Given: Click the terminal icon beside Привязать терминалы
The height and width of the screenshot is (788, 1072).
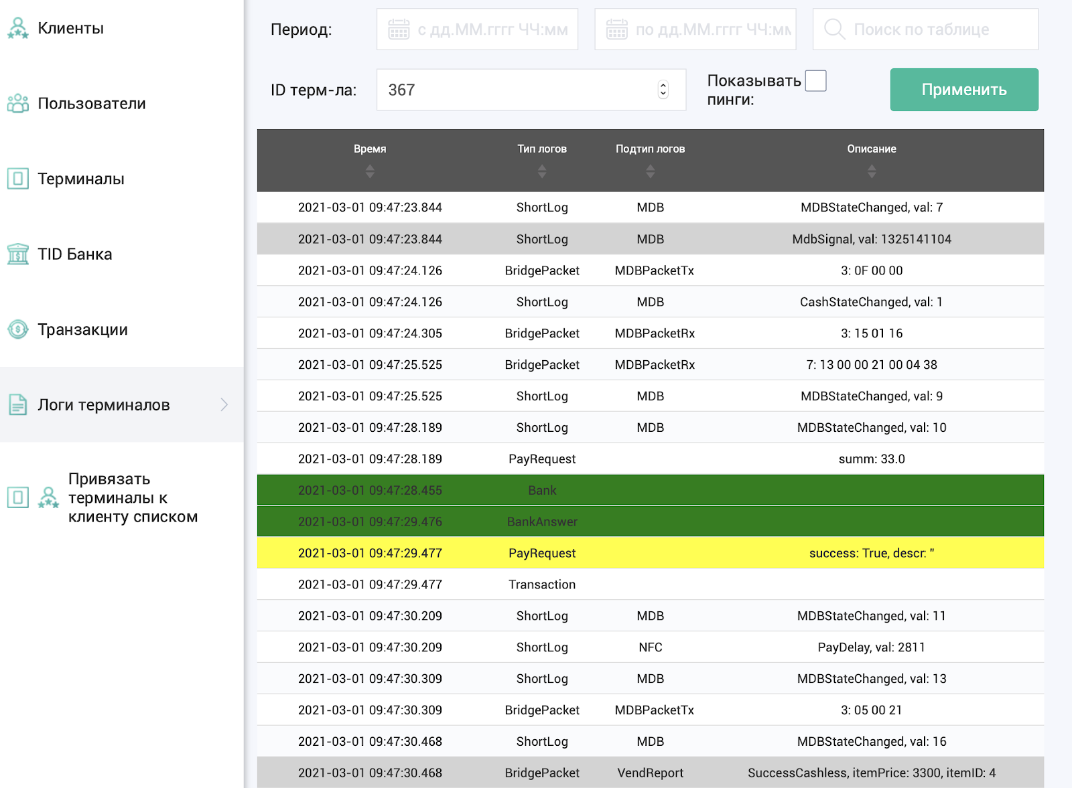Looking at the screenshot, I should pos(18,497).
